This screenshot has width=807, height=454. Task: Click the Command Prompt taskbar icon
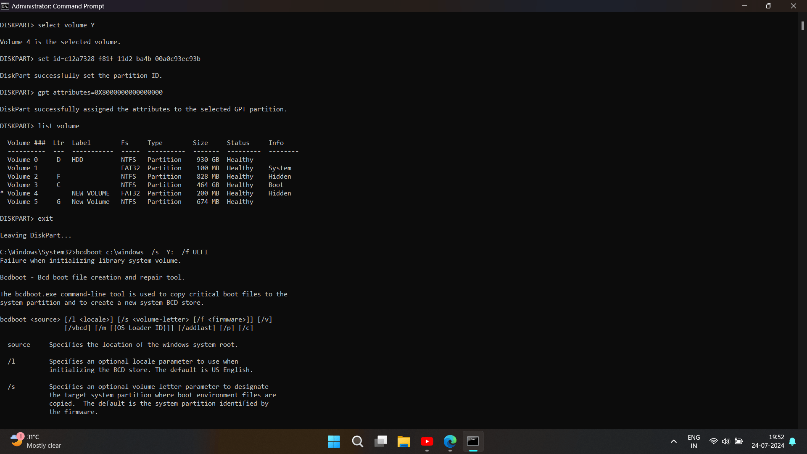[x=473, y=441]
